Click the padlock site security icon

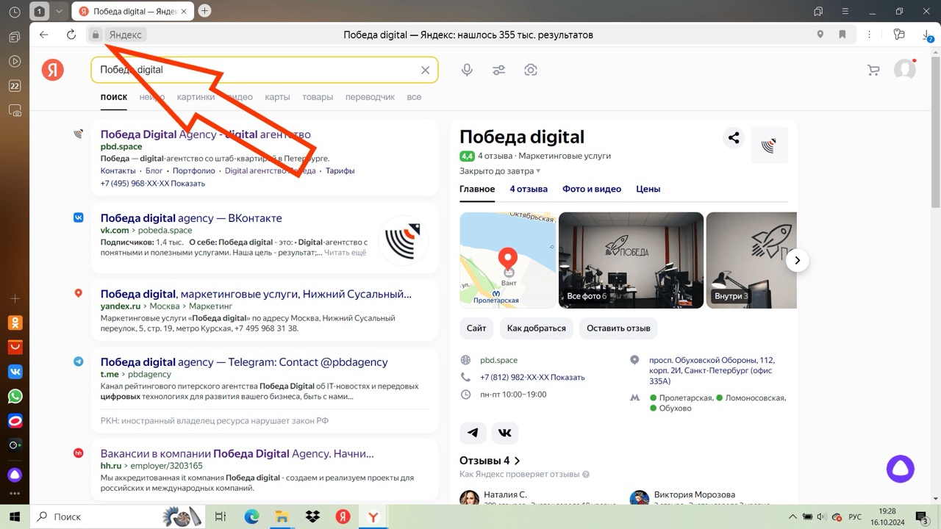[x=96, y=35]
